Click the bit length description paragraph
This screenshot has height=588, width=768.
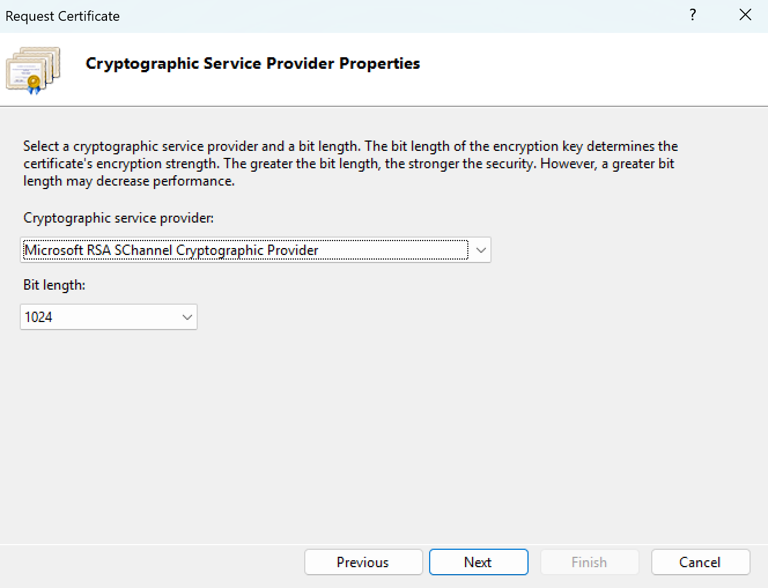pyautogui.click(x=350, y=164)
